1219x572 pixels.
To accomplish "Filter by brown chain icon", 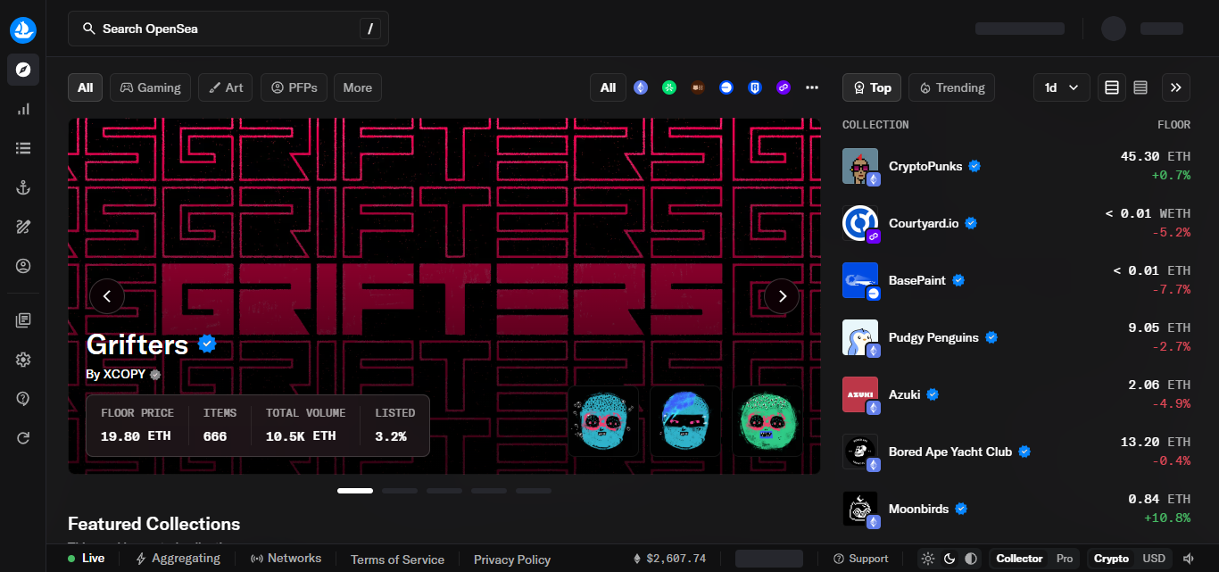I will (x=698, y=87).
